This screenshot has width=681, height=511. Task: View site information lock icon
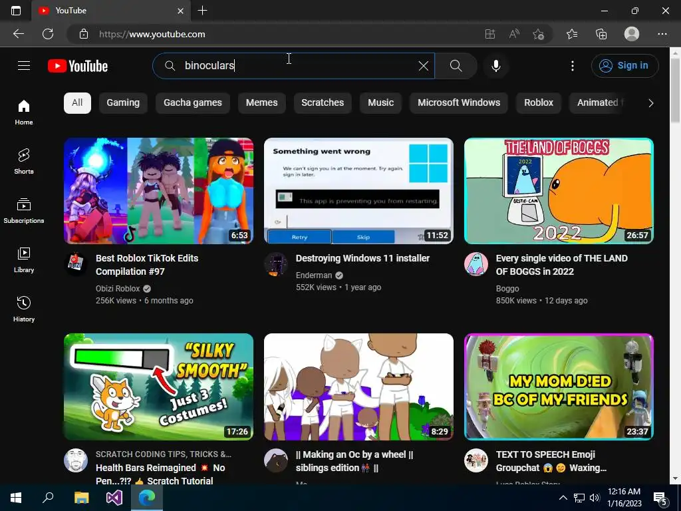pyautogui.click(x=84, y=34)
